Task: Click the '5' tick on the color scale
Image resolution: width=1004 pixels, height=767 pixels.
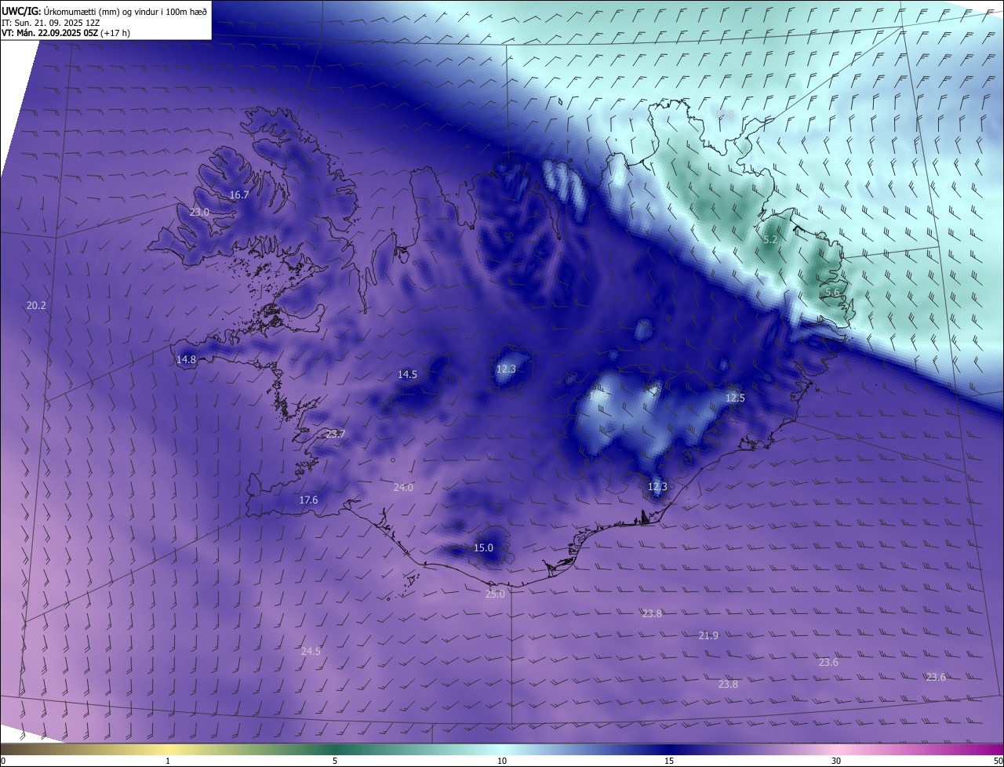Action: coord(335,761)
